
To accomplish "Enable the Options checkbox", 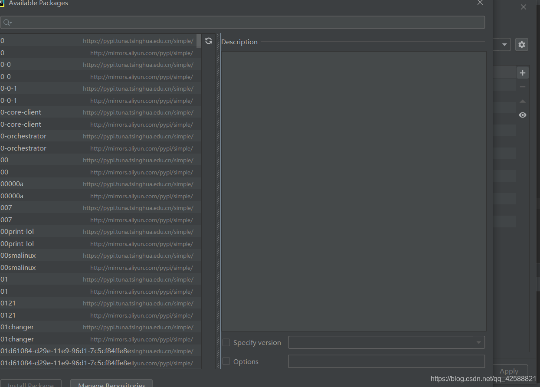I will pyautogui.click(x=226, y=361).
